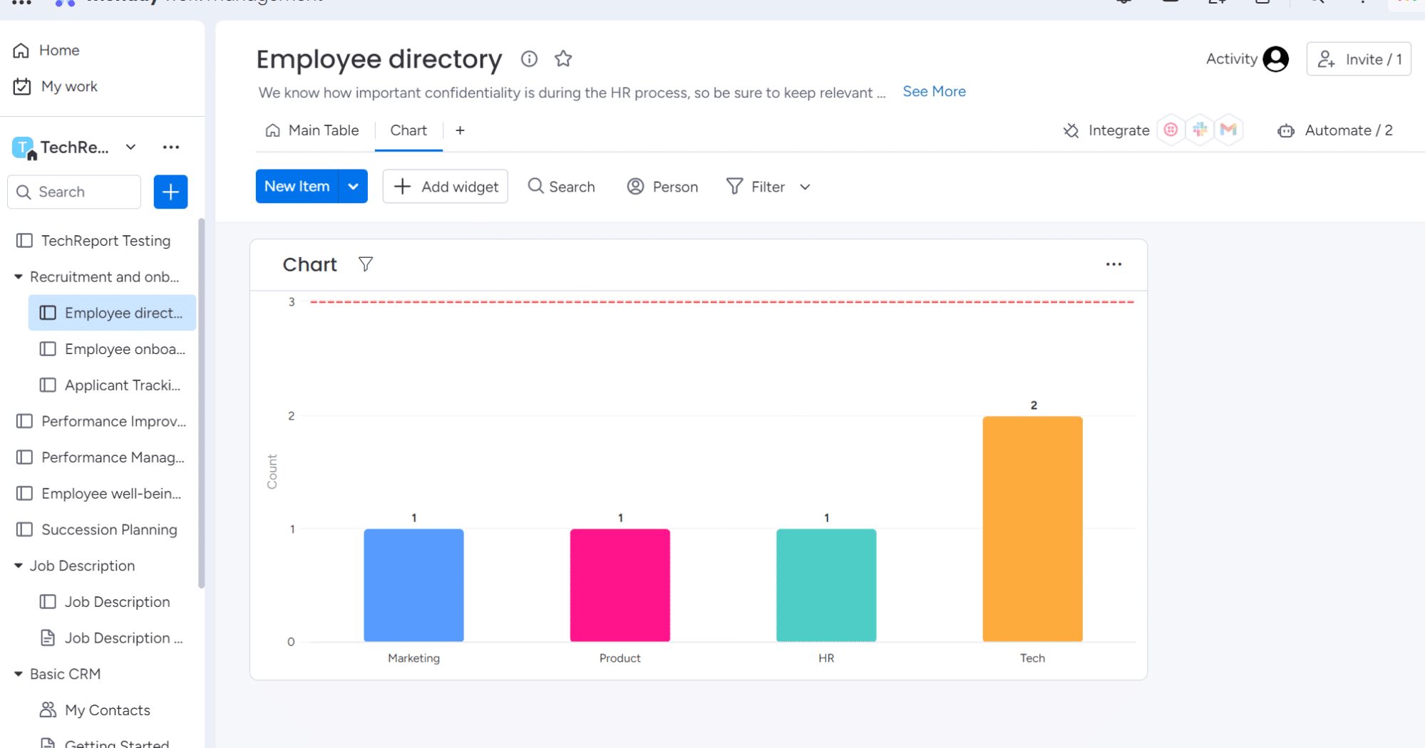Open the Activity log
This screenshot has width=1425, height=748.
pos(1231,59)
